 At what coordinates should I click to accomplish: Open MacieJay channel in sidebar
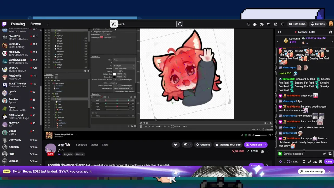(21, 53)
